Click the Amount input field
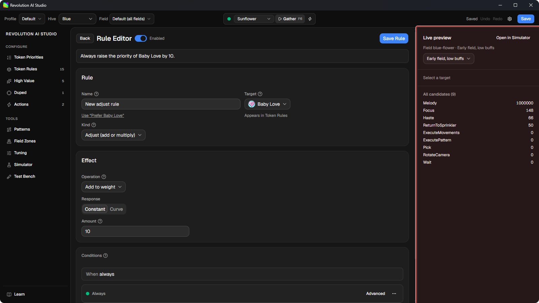The height and width of the screenshot is (303, 539). 135,231
